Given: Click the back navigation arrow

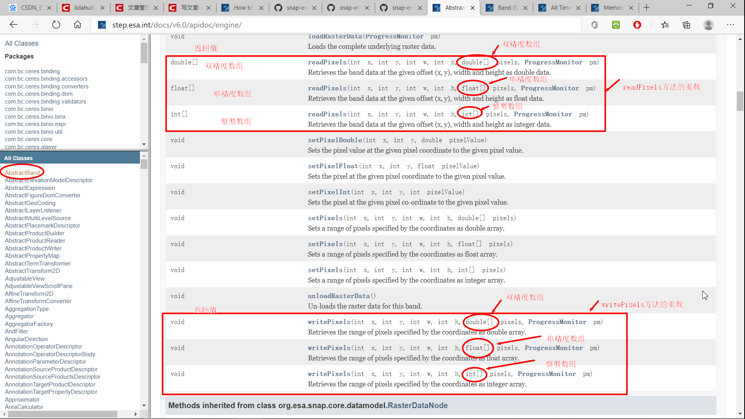Looking at the screenshot, I should [14, 25].
